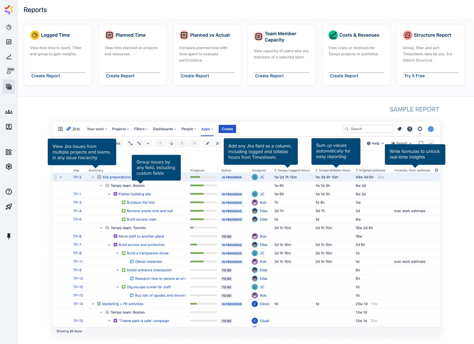Open the Apps grid icon in sidebar

pos(9,152)
